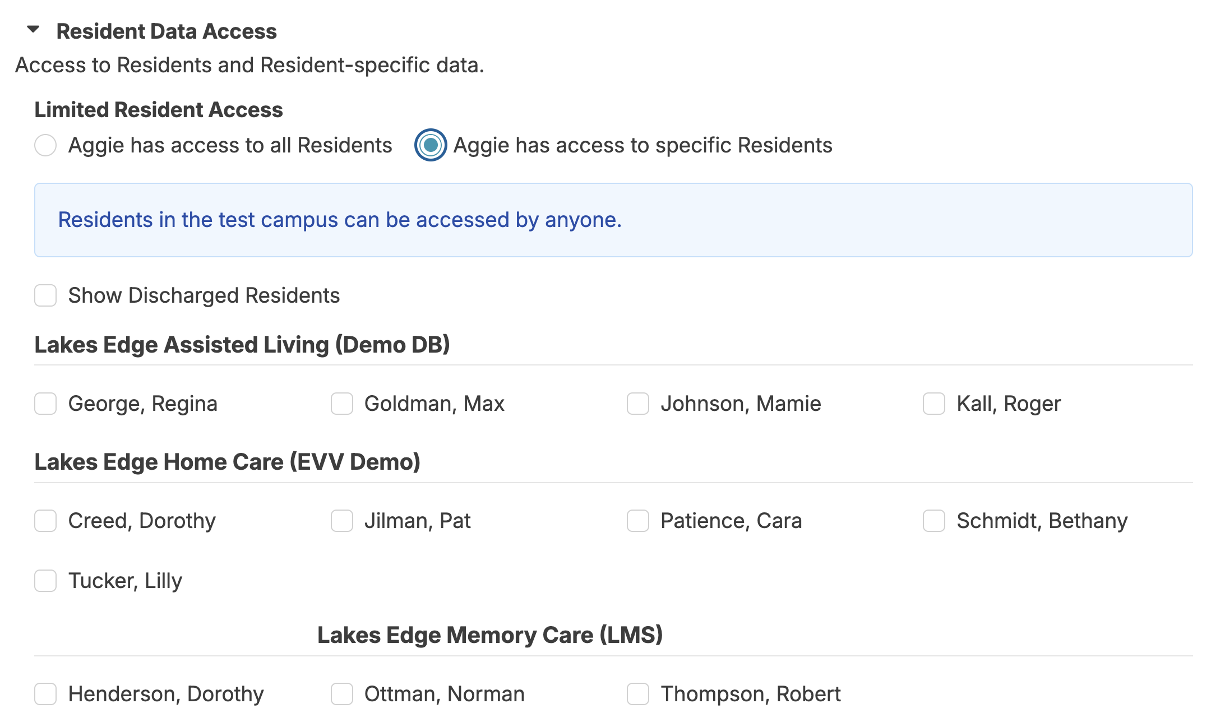Toggle the Tucker, Lilly checkbox
This screenshot has height=722, width=1211.
[45, 581]
